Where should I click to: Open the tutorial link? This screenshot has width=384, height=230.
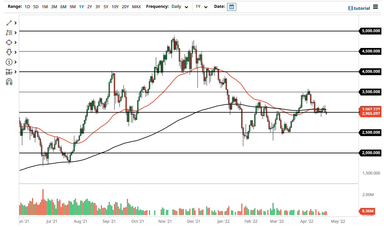[362, 8]
